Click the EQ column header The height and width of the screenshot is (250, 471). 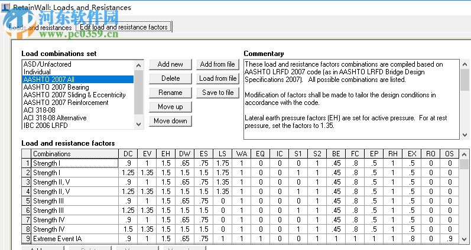(261, 154)
